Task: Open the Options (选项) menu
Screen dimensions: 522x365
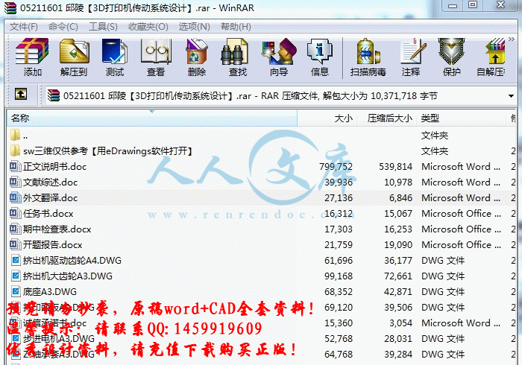Action: (x=194, y=27)
